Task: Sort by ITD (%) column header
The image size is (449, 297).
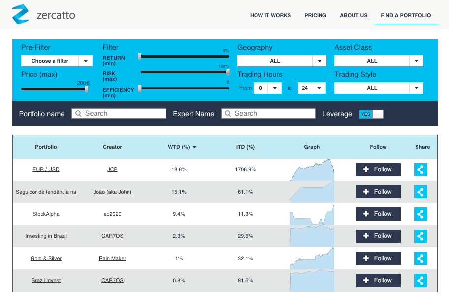Action: click(x=245, y=147)
